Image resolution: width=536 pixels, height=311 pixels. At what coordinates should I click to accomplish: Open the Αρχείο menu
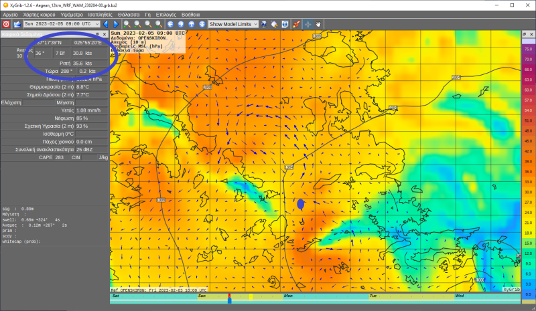(10, 13)
